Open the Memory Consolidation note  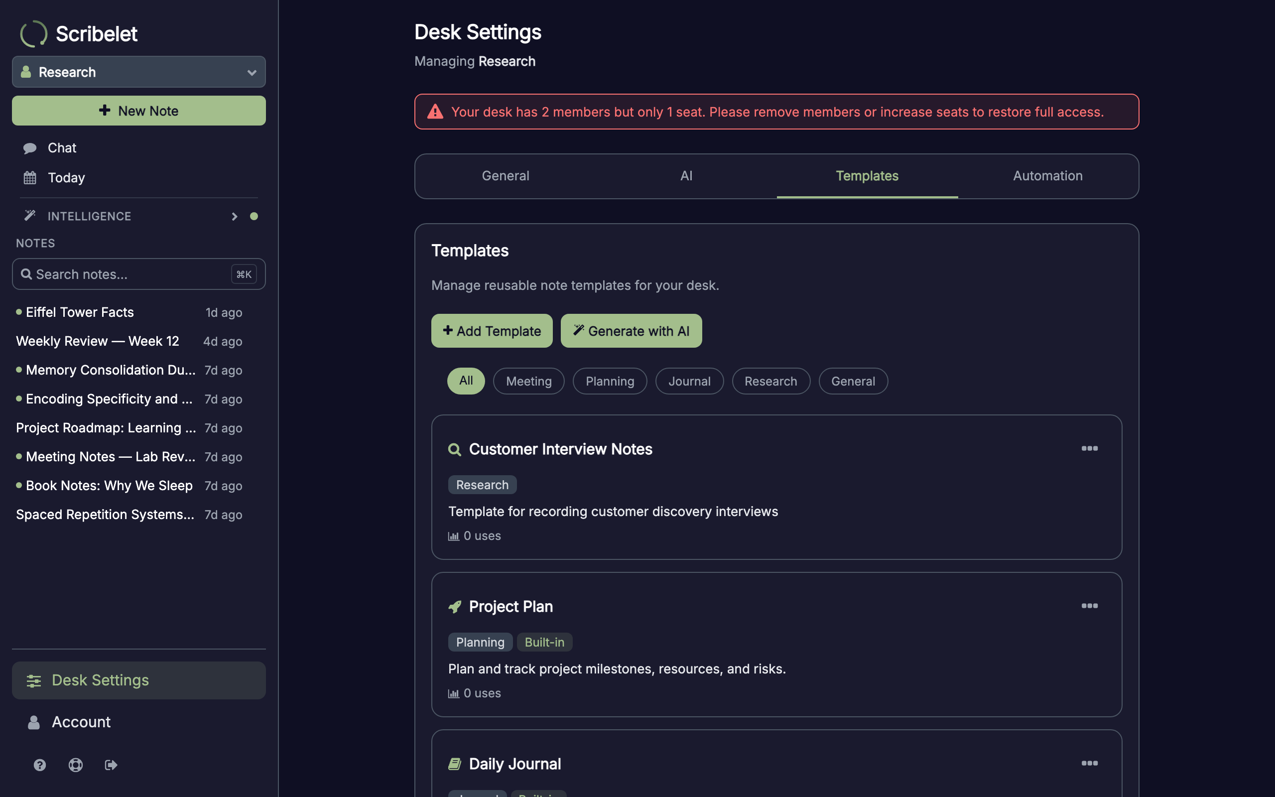pos(129,370)
